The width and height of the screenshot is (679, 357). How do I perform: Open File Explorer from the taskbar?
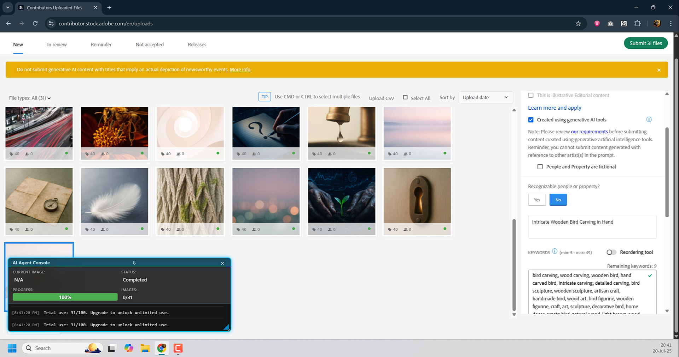[145, 348]
